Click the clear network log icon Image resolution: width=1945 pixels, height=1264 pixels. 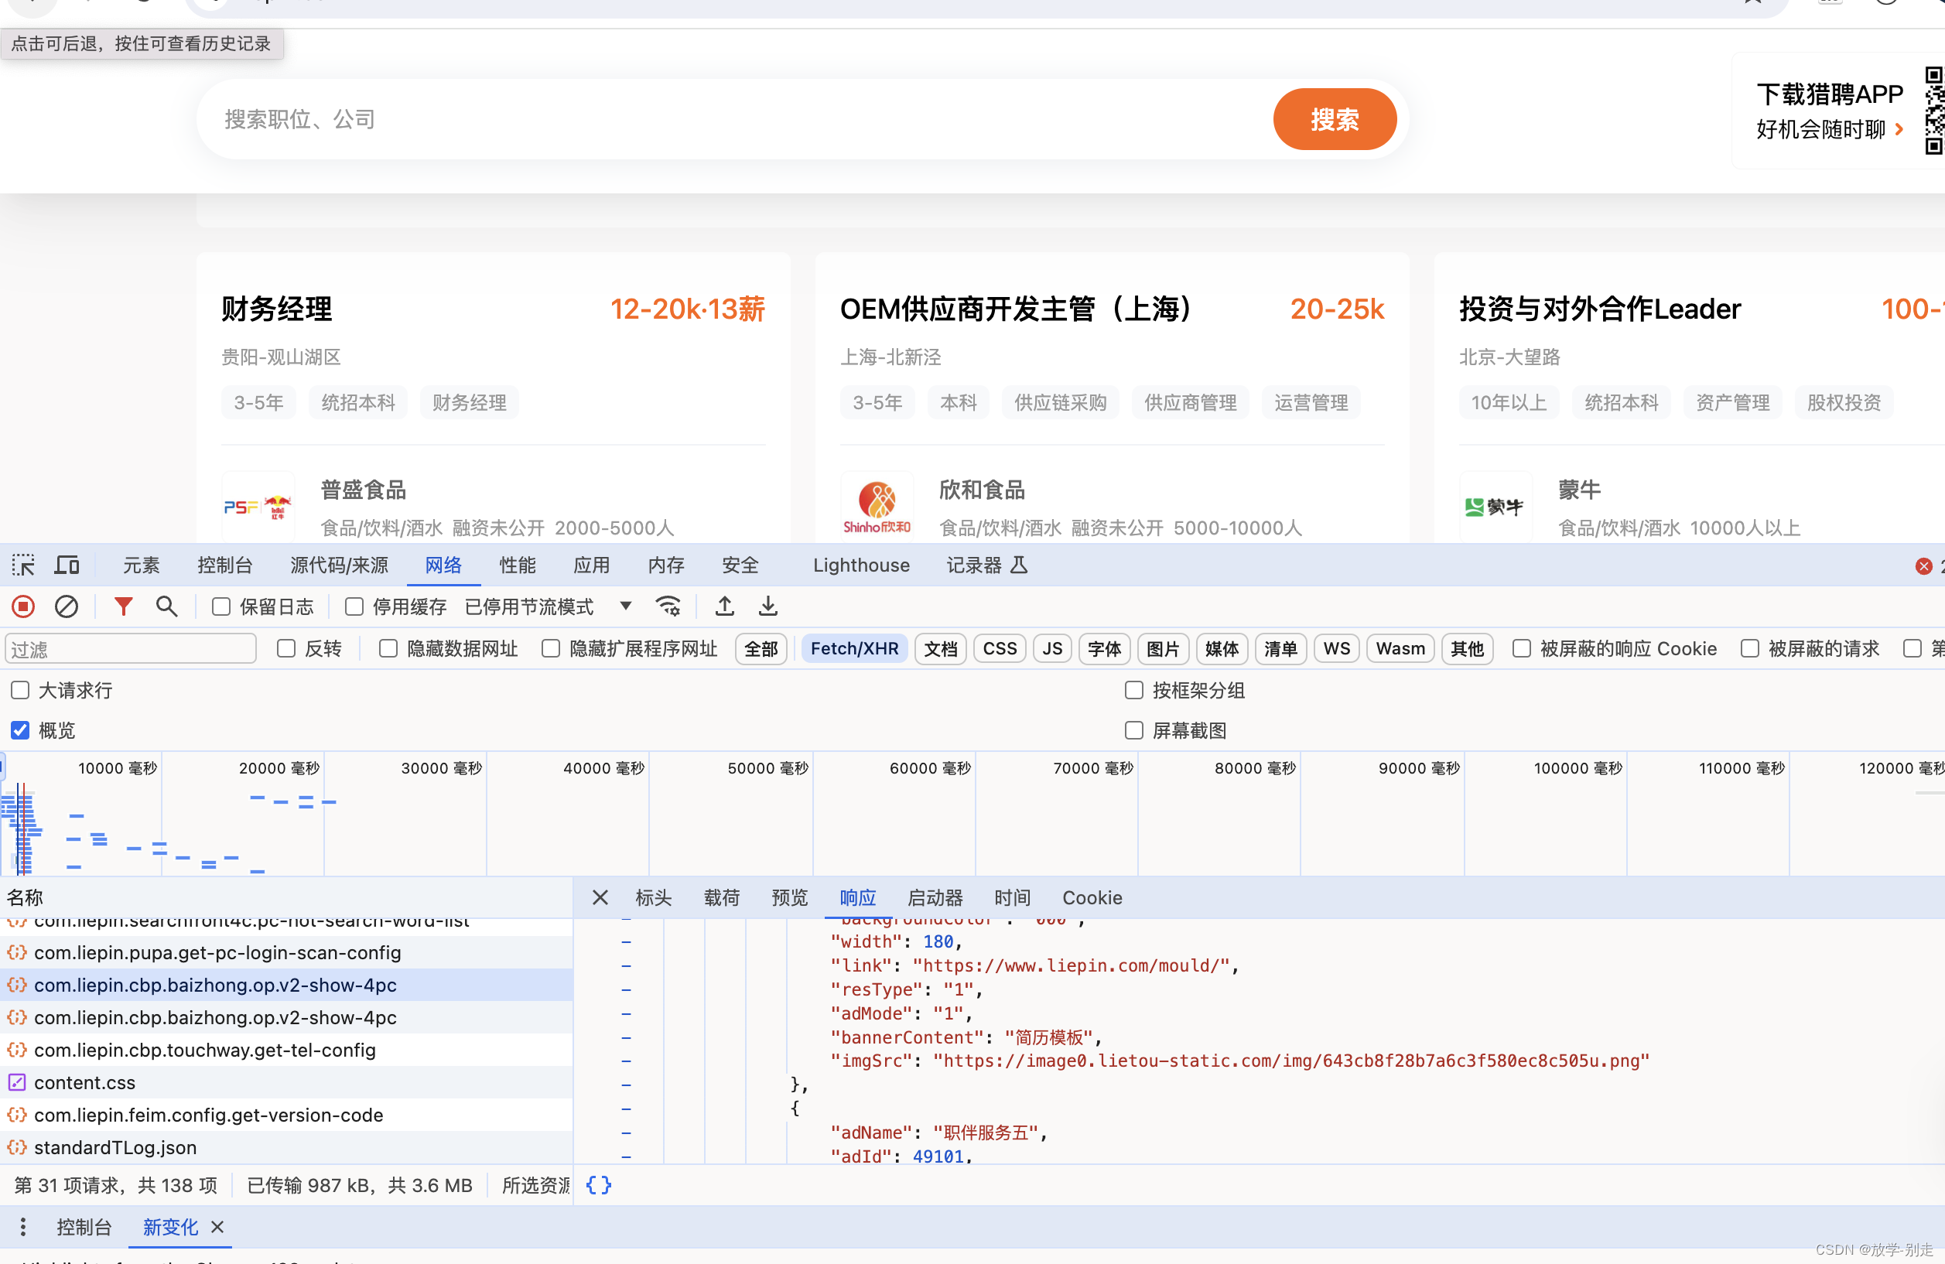click(67, 606)
